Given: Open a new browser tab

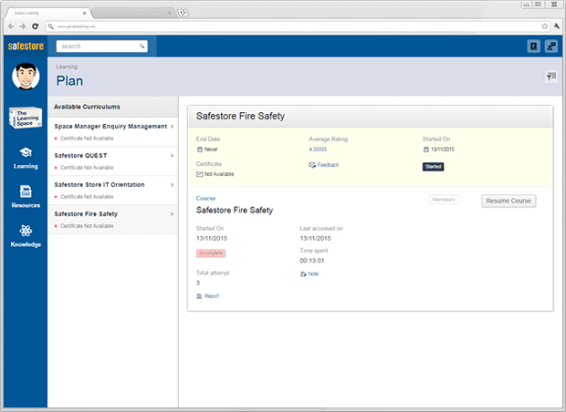Looking at the screenshot, I should pyautogui.click(x=183, y=13).
